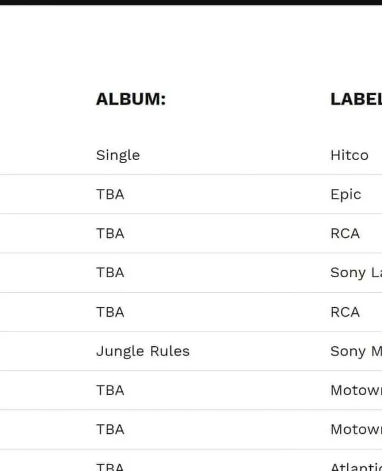Click the TBA cell in the Epic row
This screenshot has height=471, width=382.
(110, 194)
